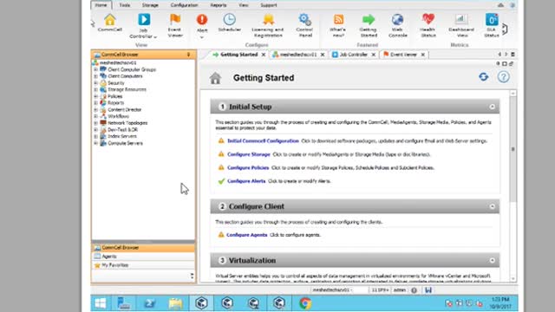
Task: Select the Network Topologies tree item
Action: 127,123
